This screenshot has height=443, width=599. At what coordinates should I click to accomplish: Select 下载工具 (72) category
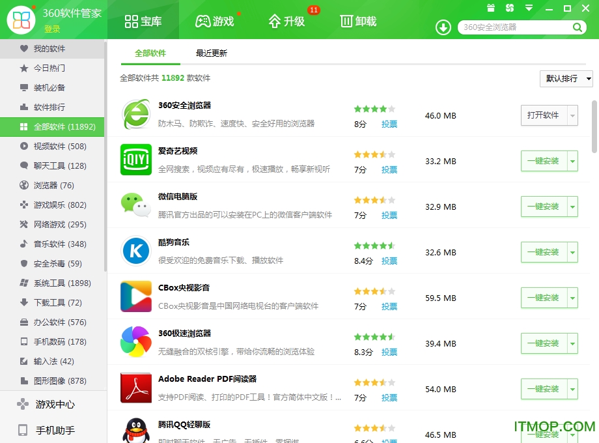tap(52, 302)
